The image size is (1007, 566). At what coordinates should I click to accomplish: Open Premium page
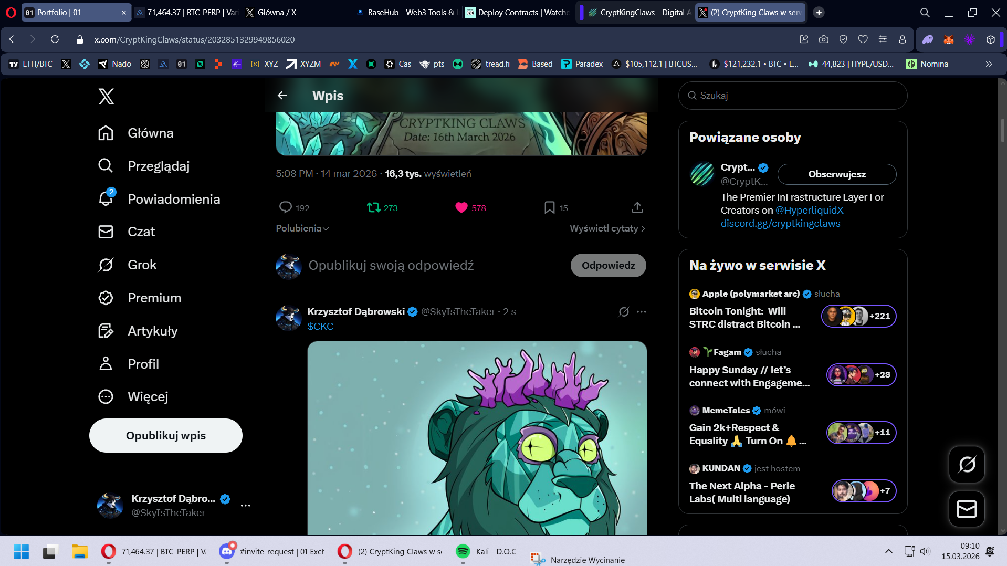coord(139,298)
